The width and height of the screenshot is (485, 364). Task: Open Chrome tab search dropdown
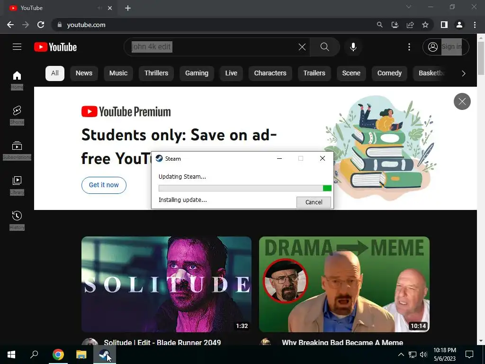click(409, 7)
